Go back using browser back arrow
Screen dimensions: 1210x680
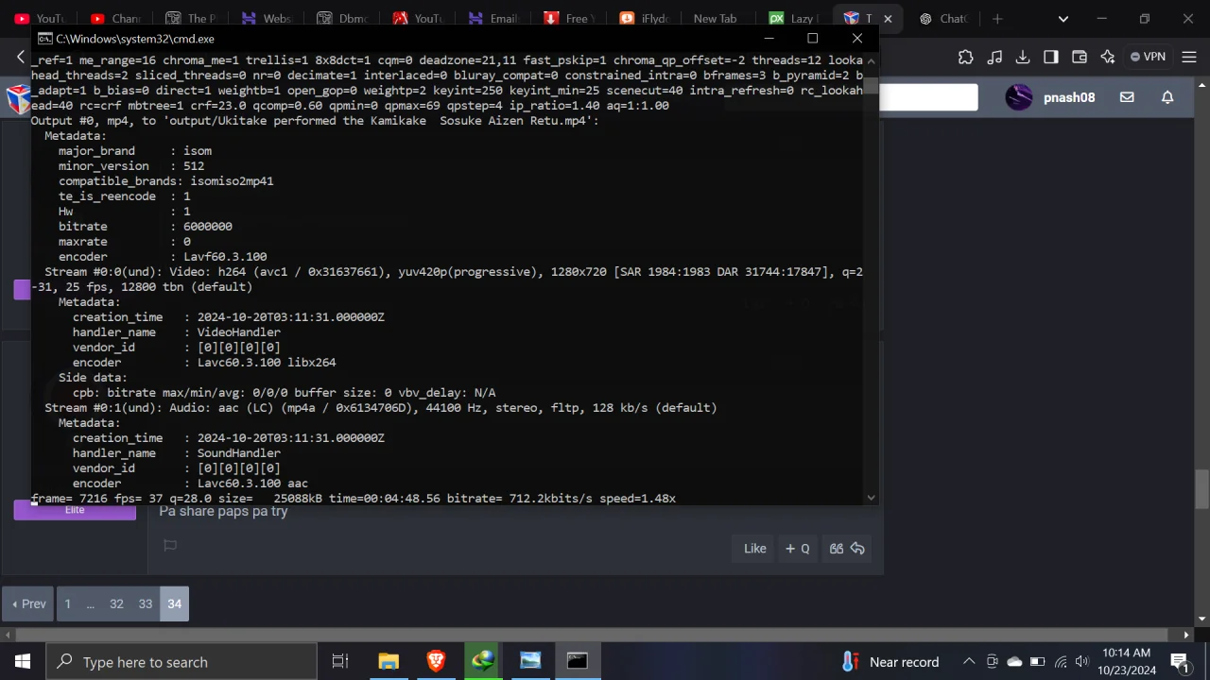[x=20, y=58]
